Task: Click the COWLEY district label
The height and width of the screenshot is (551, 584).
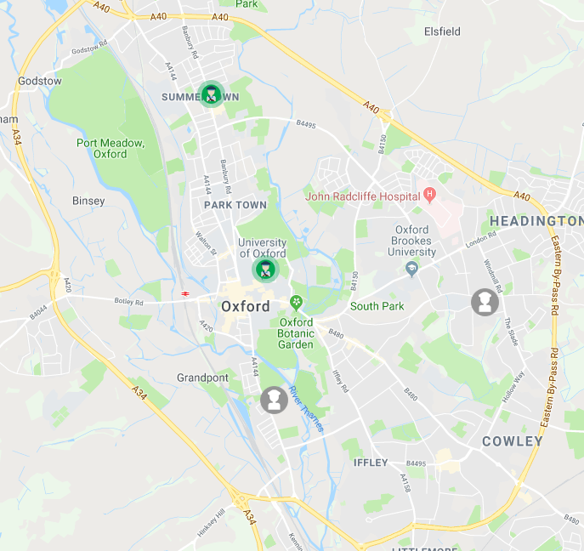Action: pyautogui.click(x=513, y=441)
